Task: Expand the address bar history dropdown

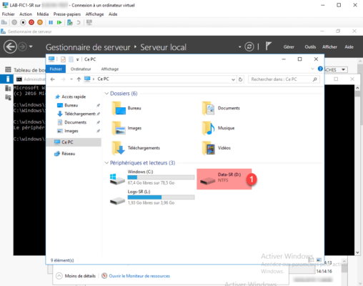Action: [x=233, y=79]
